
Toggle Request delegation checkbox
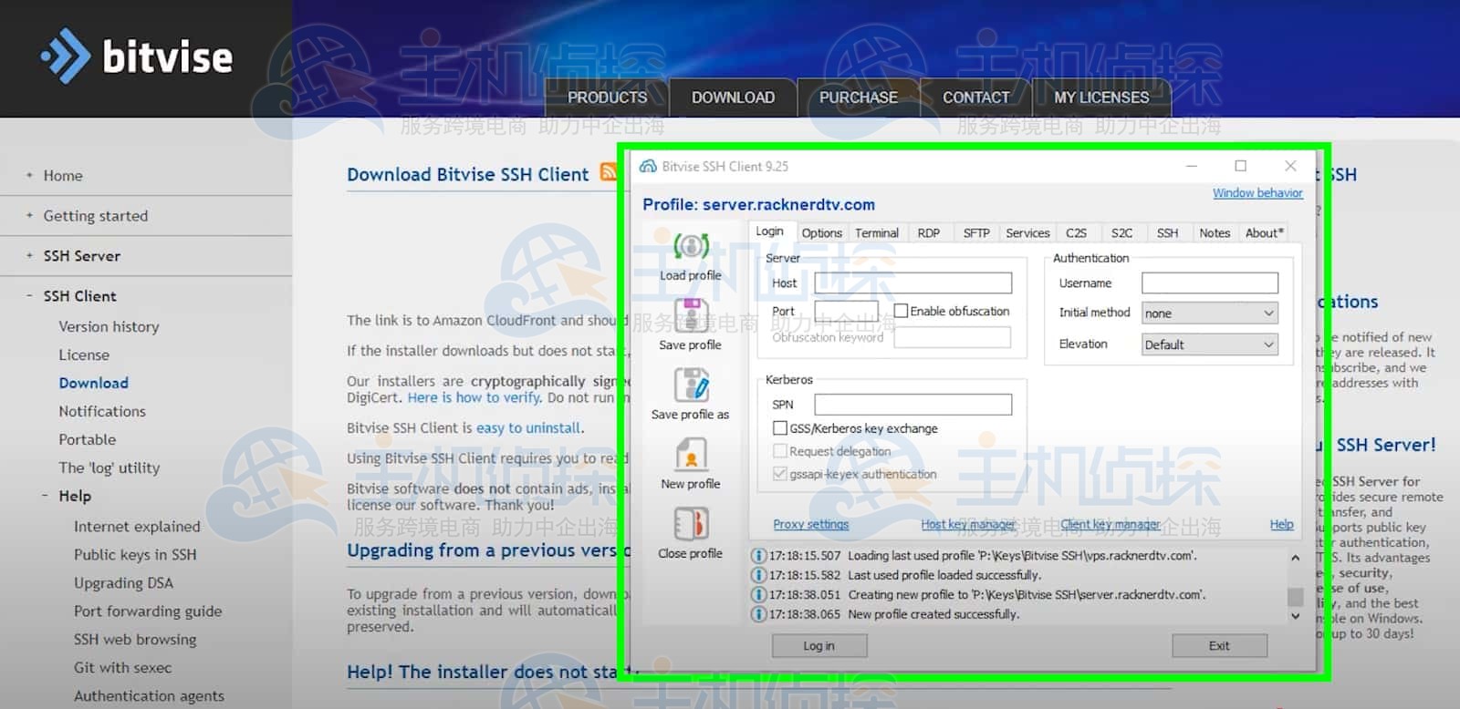pos(779,450)
